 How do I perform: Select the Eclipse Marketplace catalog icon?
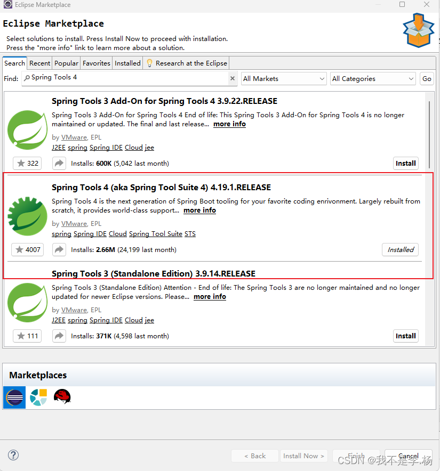(14, 397)
